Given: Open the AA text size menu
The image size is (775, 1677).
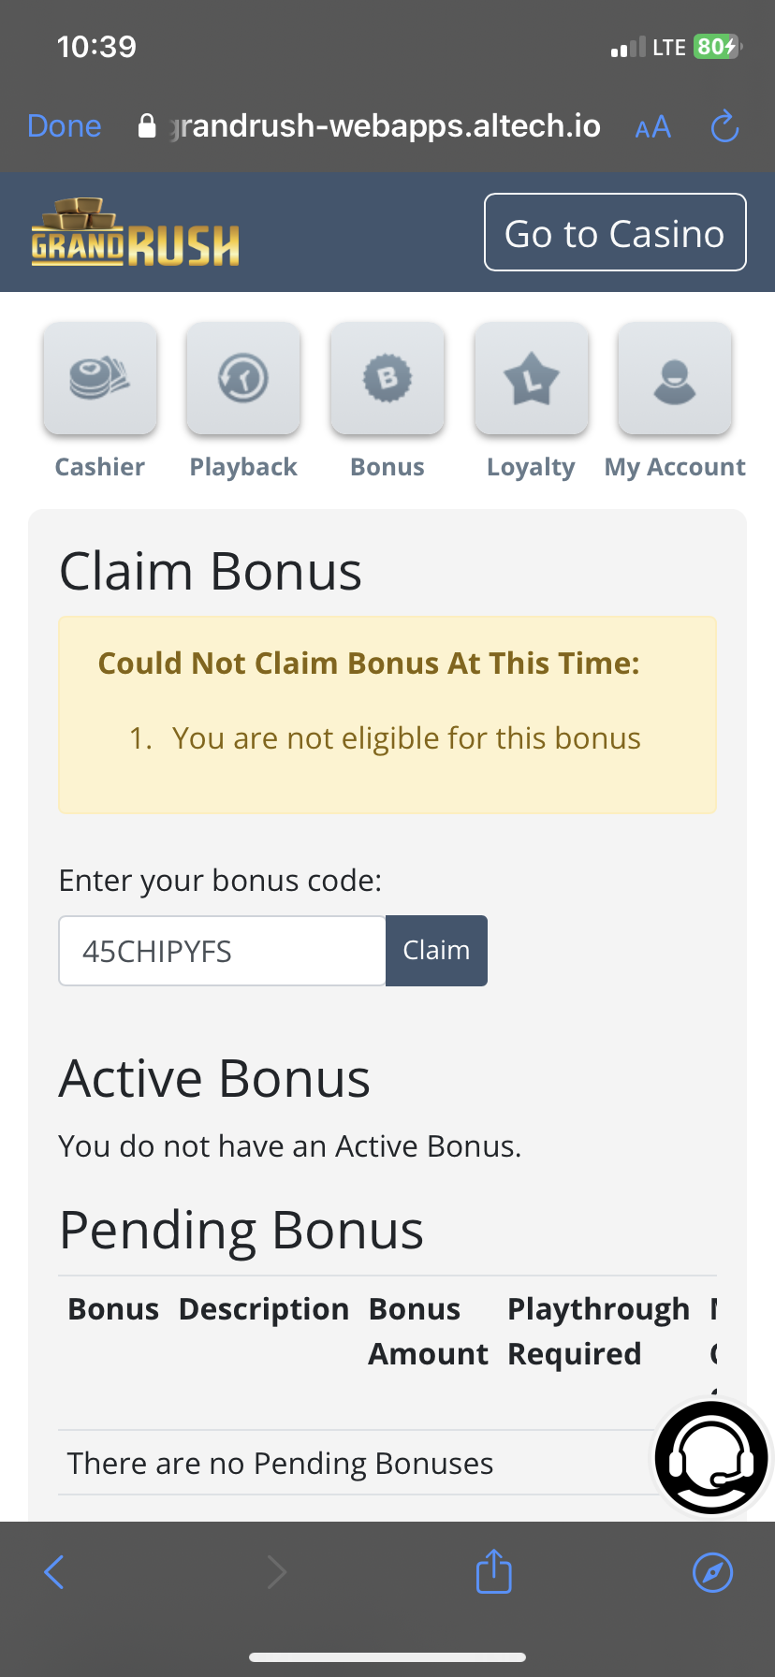Looking at the screenshot, I should tap(652, 127).
